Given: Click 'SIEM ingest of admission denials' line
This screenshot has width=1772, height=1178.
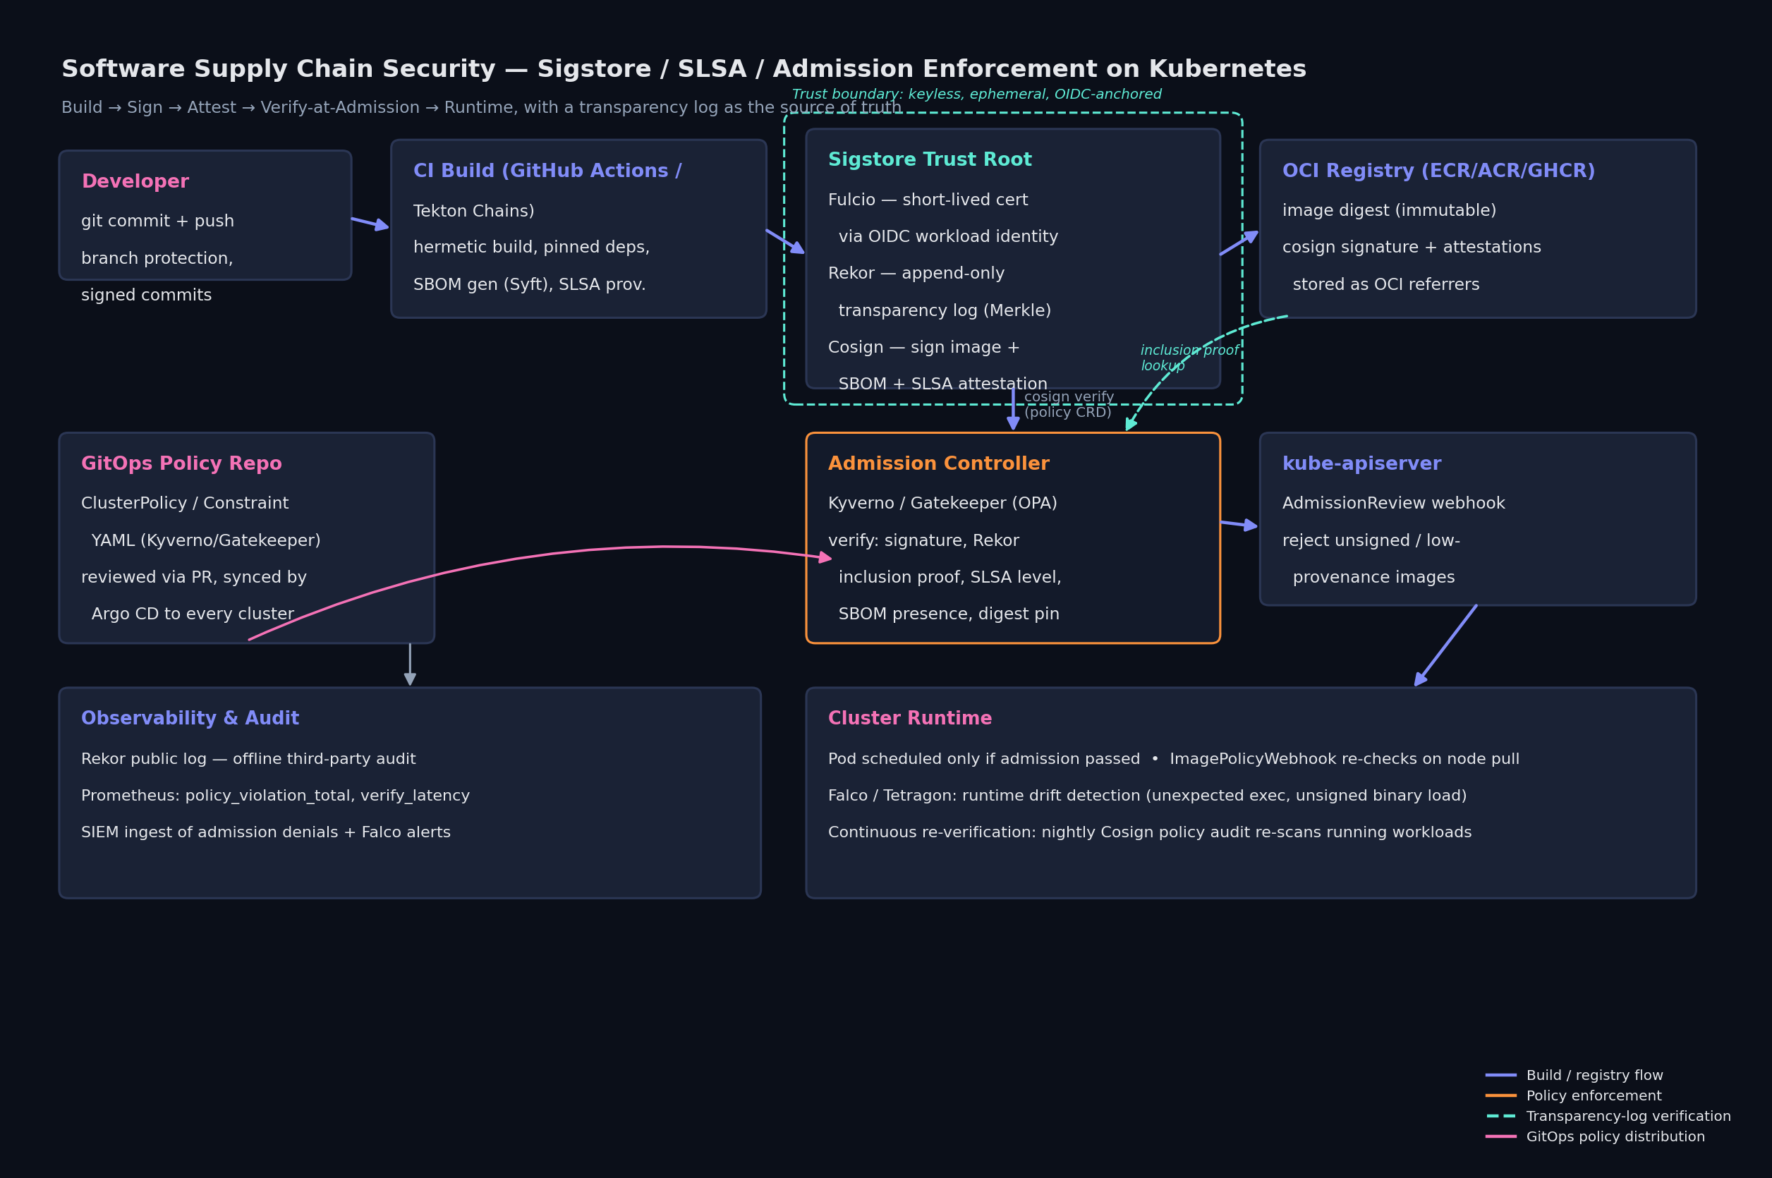Looking at the screenshot, I should (266, 833).
